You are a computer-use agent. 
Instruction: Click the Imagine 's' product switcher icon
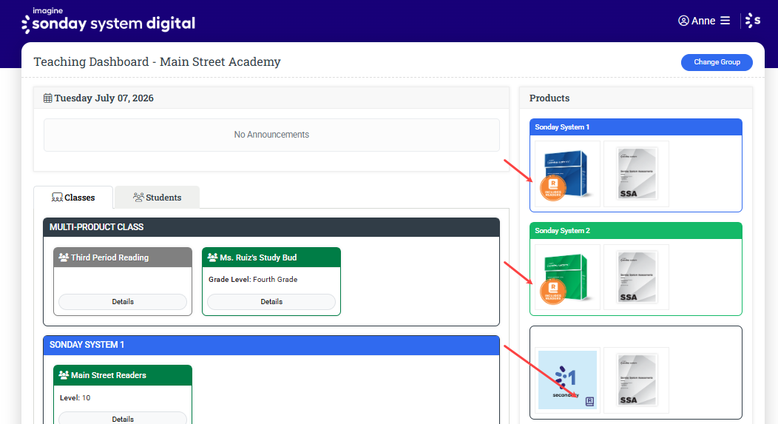tap(753, 21)
